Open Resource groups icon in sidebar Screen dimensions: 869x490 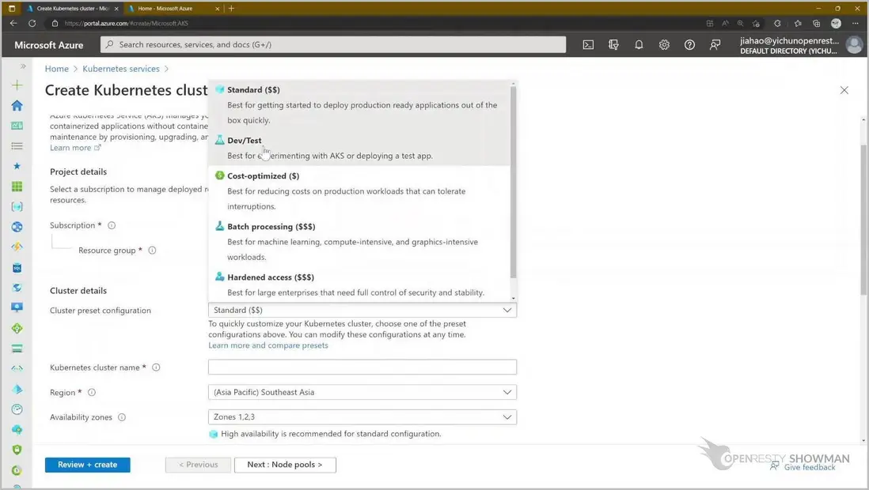pyautogui.click(x=17, y=206)
